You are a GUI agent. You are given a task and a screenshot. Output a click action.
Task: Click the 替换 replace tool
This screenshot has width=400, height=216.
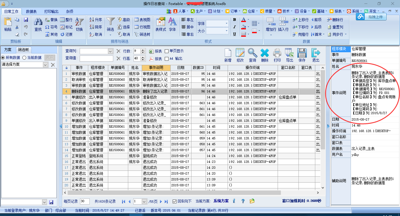click(x=51, y=20)
